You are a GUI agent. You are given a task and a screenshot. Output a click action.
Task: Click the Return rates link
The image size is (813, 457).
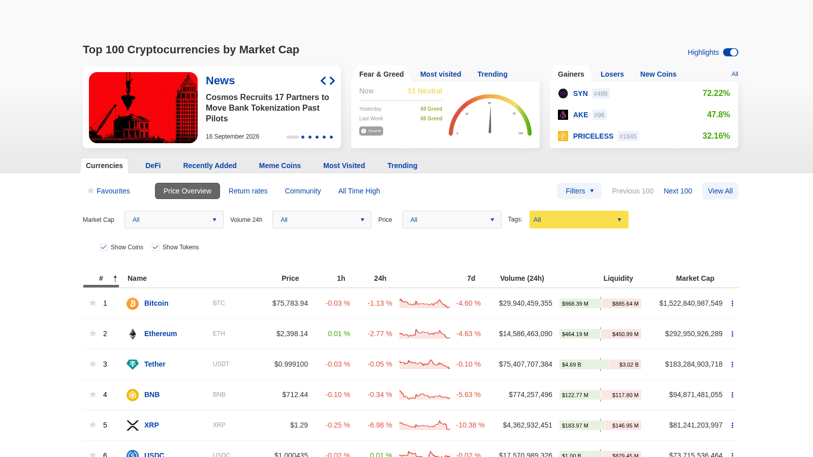(248, 191)
